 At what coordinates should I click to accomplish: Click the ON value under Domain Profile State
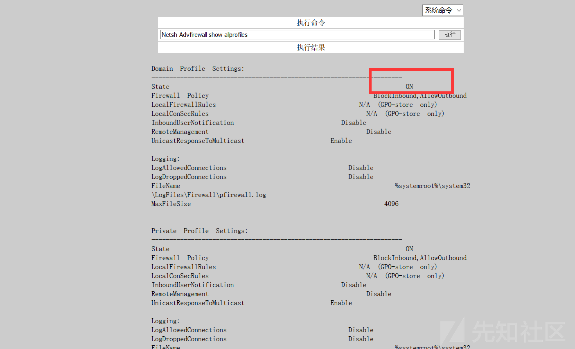point(409,87)
